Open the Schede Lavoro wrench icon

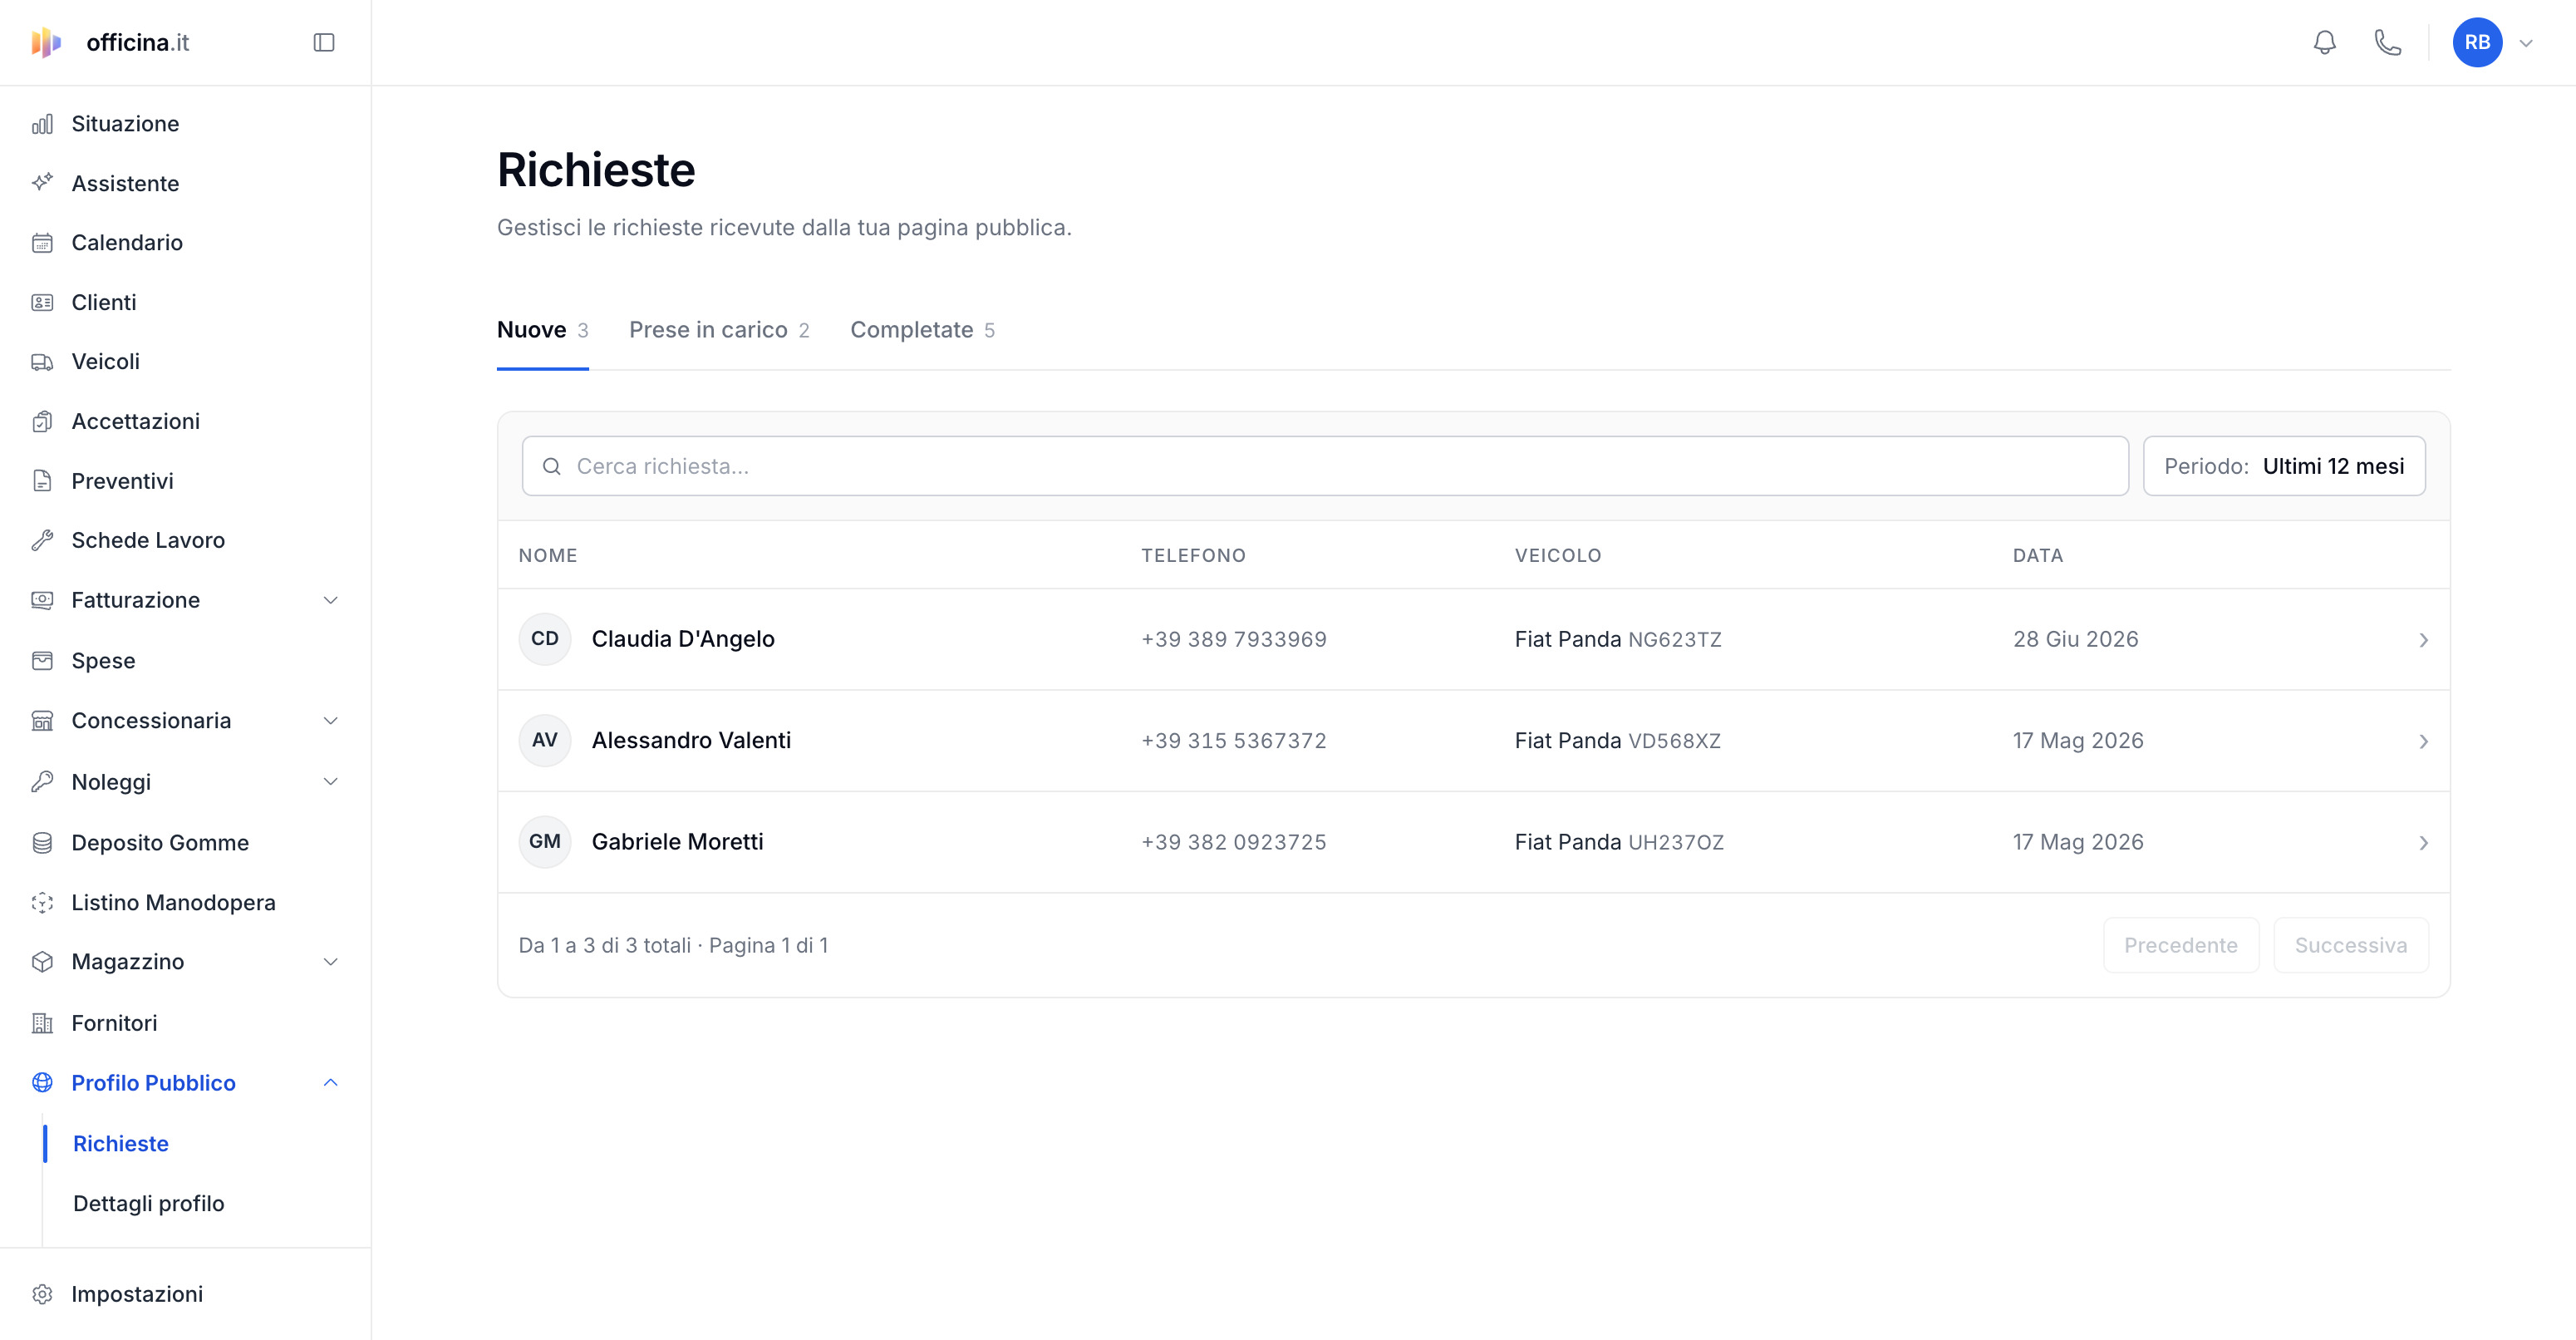[x=42, y=540]
